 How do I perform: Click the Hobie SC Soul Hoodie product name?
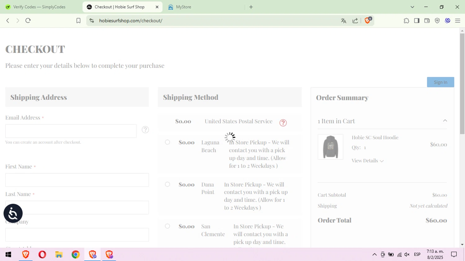tap(375, 137)
